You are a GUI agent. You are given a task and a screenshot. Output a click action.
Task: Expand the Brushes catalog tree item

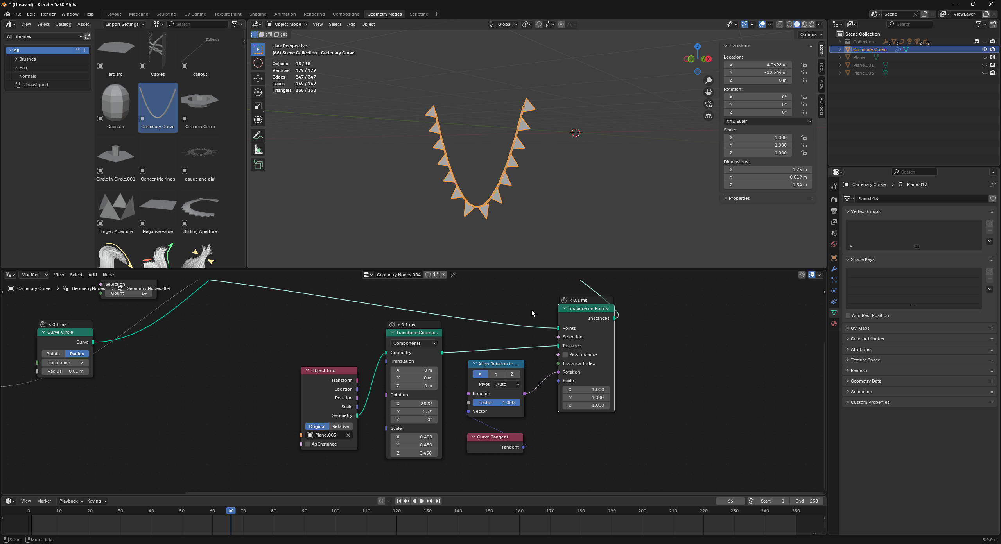[x=16, y=59]
